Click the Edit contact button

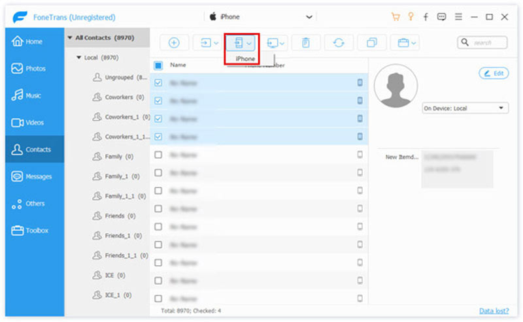point(494,74)
